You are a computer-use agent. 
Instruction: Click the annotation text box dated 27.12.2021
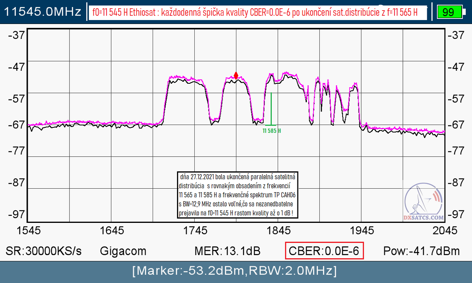point(238,195)
